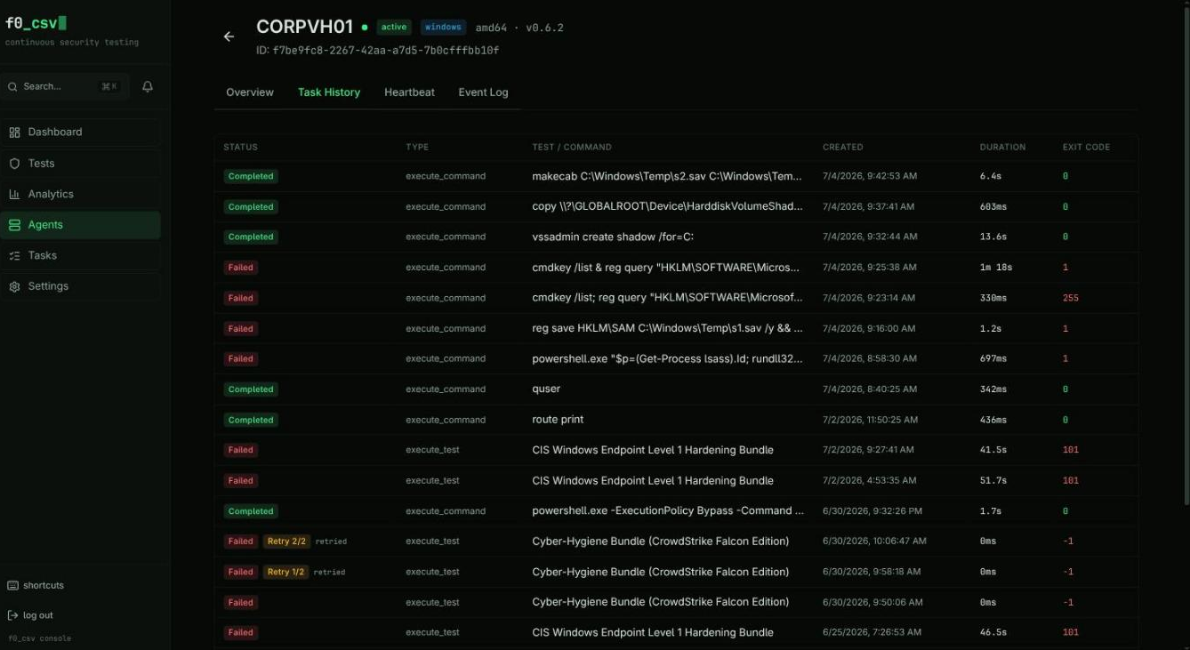Viewport: 1190px width, 650px height.
Task: Click the 1m 18s duration cell
Action: pyautogui.click(x=997, y=268)
